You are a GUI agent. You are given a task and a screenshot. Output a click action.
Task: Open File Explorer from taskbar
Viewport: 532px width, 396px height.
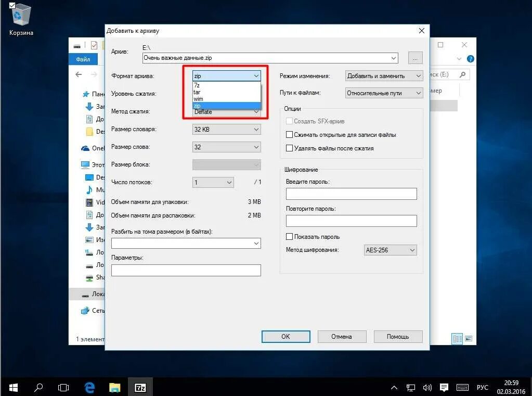pyautogui.click(x=115, y=387)
